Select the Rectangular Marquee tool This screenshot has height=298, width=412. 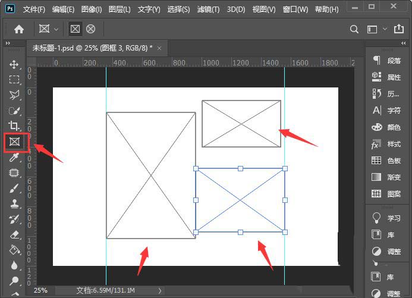click(x=14, y=79)
